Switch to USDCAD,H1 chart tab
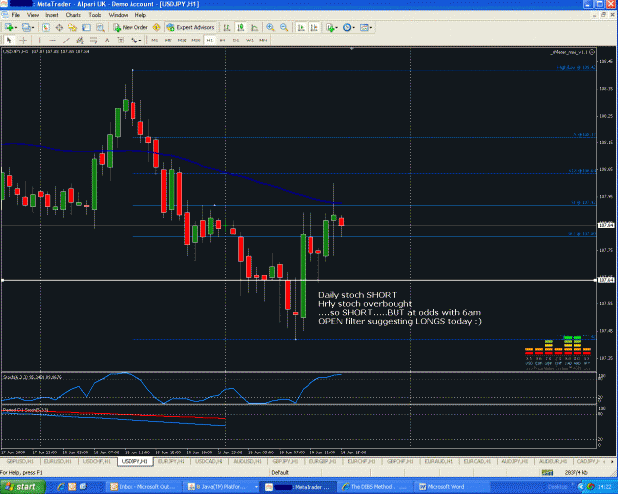The image size is (618, 494). 210,461
